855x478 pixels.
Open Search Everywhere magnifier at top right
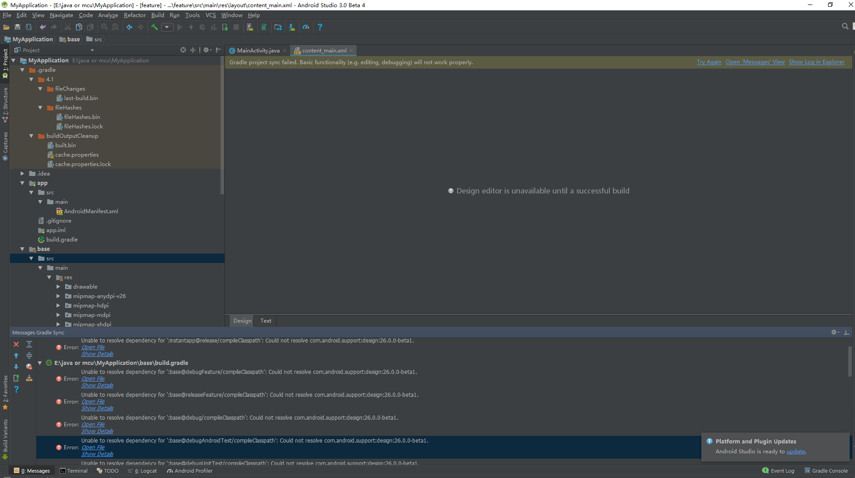845,27
